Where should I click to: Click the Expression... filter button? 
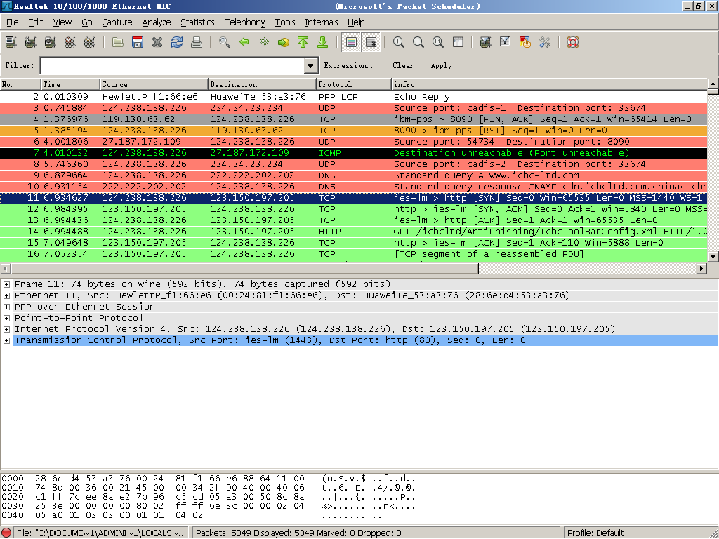point(350,65)
